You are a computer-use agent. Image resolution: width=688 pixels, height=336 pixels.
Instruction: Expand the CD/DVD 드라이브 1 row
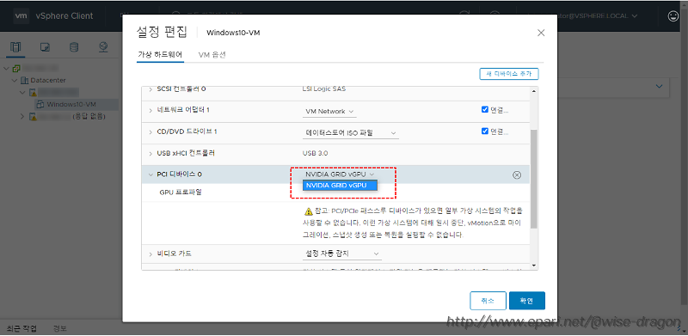(150, 131)
